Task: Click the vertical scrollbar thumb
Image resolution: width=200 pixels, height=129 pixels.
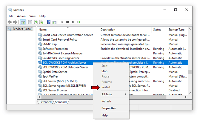Action: pos(190,72)
